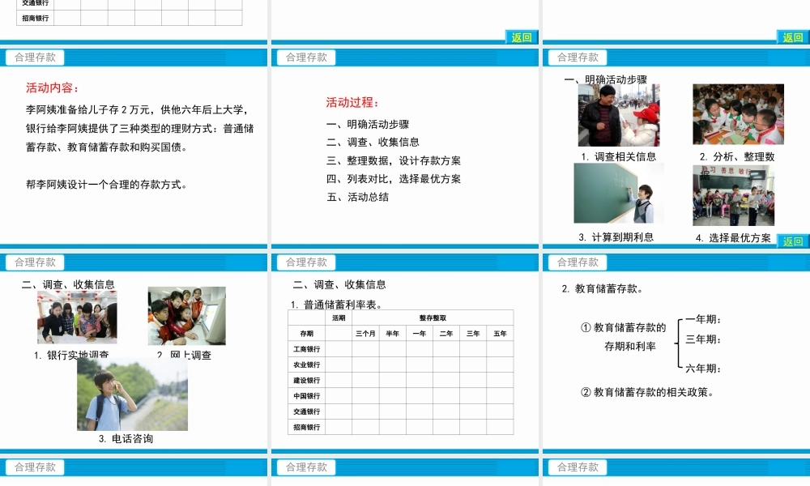Viewport: 810px width, 486px height.
Task: Click 二、调查、收集信息 in the 活动过程 list
Action: pyautogui.click(x=373, y=142)
